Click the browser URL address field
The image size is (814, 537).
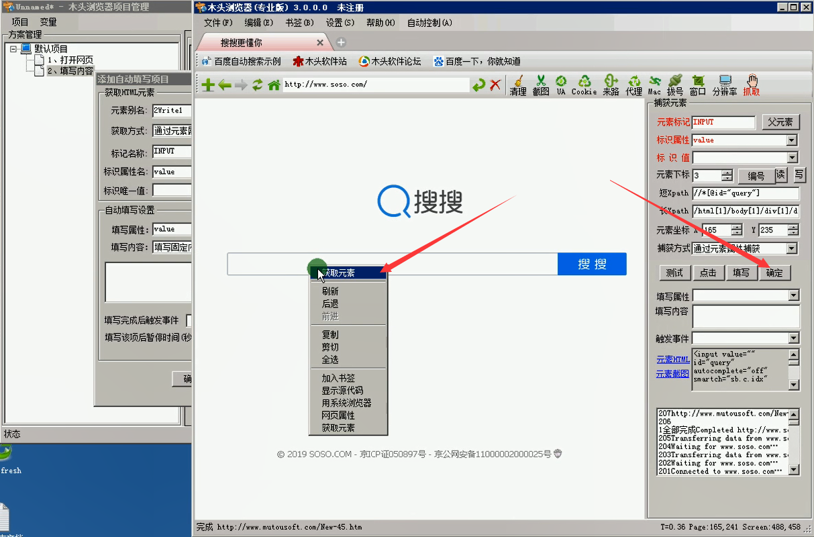coord(376,85)
